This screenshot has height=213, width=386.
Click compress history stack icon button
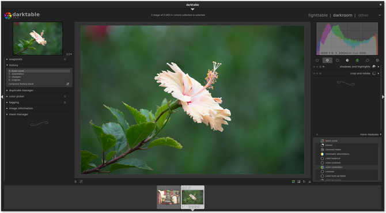(68, 84)
